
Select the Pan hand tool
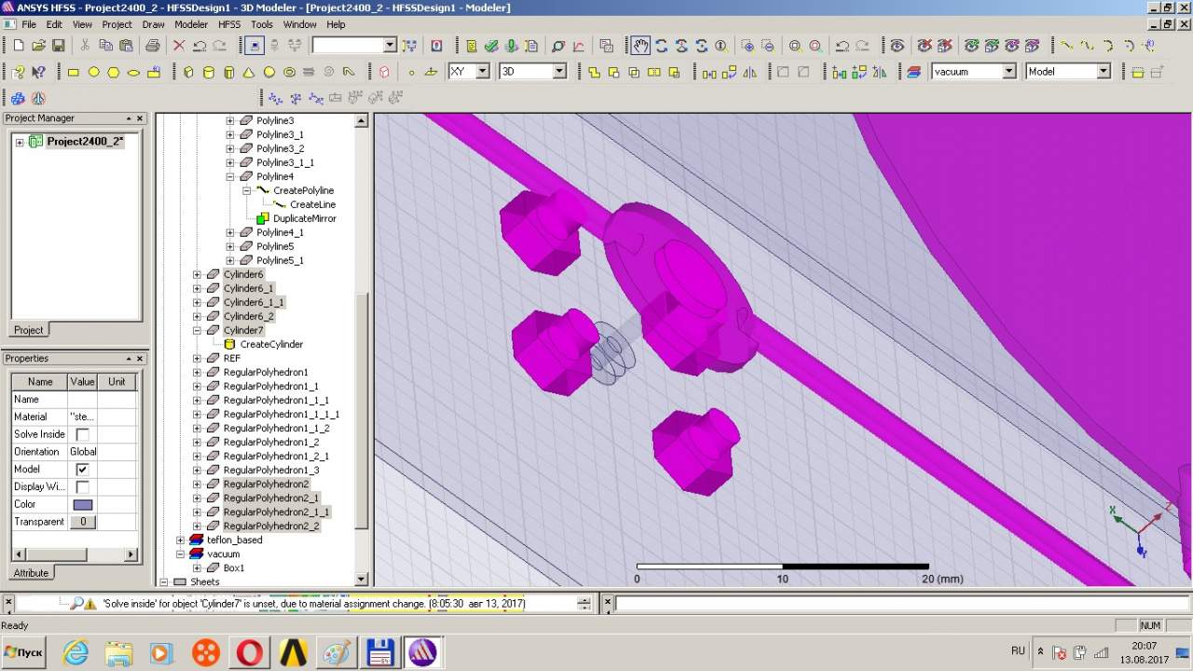tap(640, 46)
